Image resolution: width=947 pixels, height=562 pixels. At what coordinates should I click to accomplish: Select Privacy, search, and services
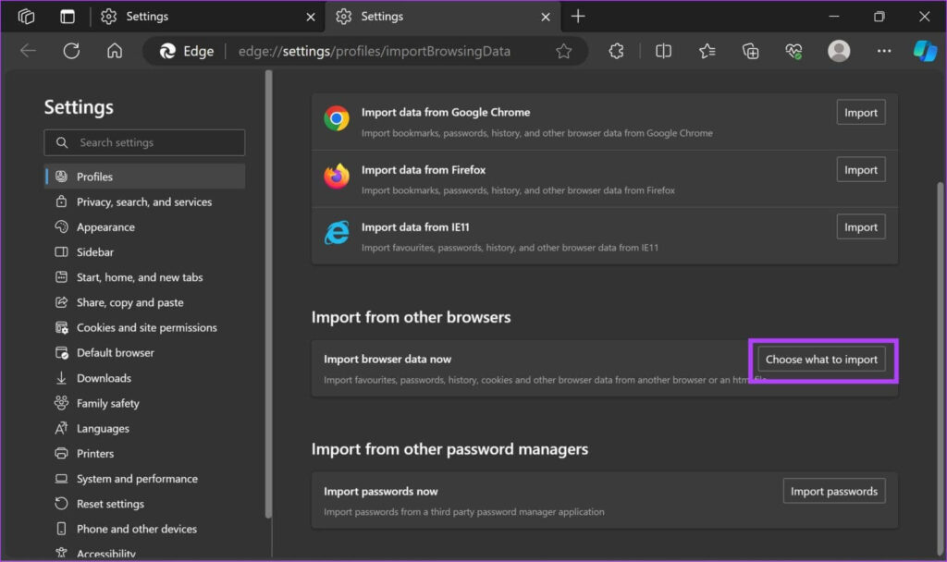(x=144, y=202)
